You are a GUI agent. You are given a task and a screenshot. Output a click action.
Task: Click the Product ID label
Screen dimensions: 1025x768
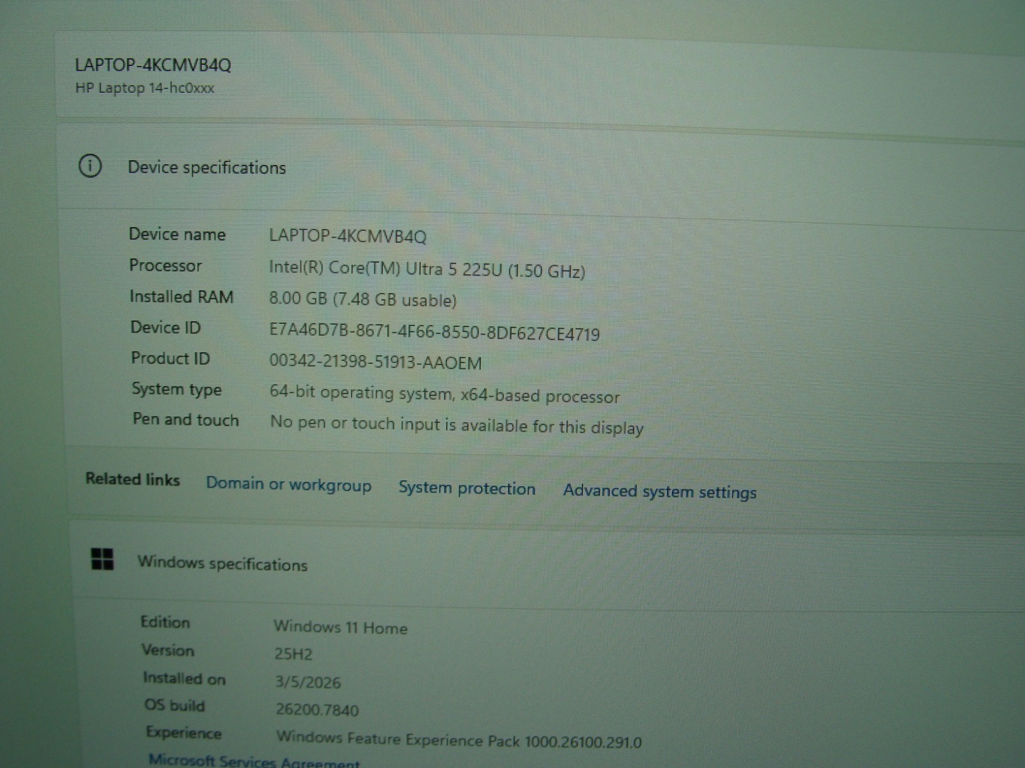click(x=170, y=358)
